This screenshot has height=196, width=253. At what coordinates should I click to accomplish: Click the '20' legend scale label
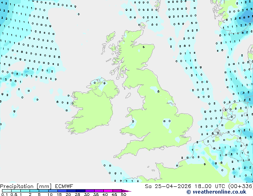(x=68, y=194)
